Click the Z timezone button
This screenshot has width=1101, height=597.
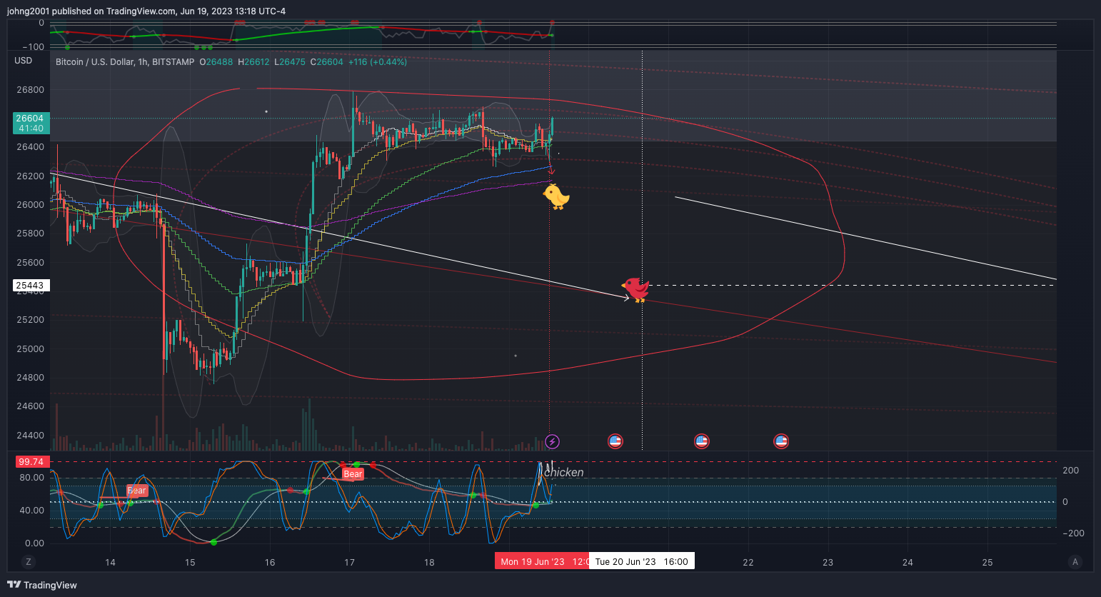[x=29, y=562]
